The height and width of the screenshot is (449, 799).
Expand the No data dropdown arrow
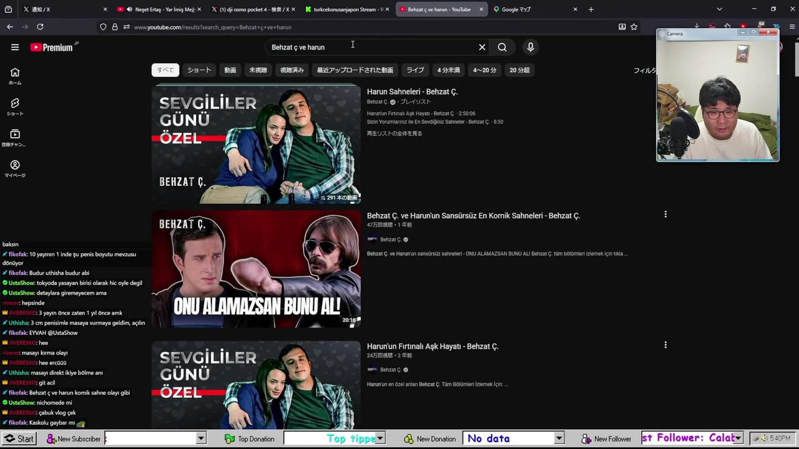point(559,439)
